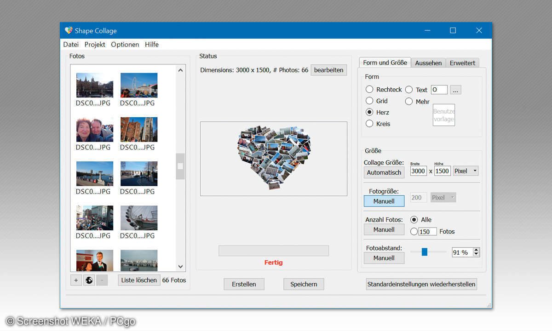Click the scroll down arrow in Fotos list
The image size is (552, 331).
180,266
